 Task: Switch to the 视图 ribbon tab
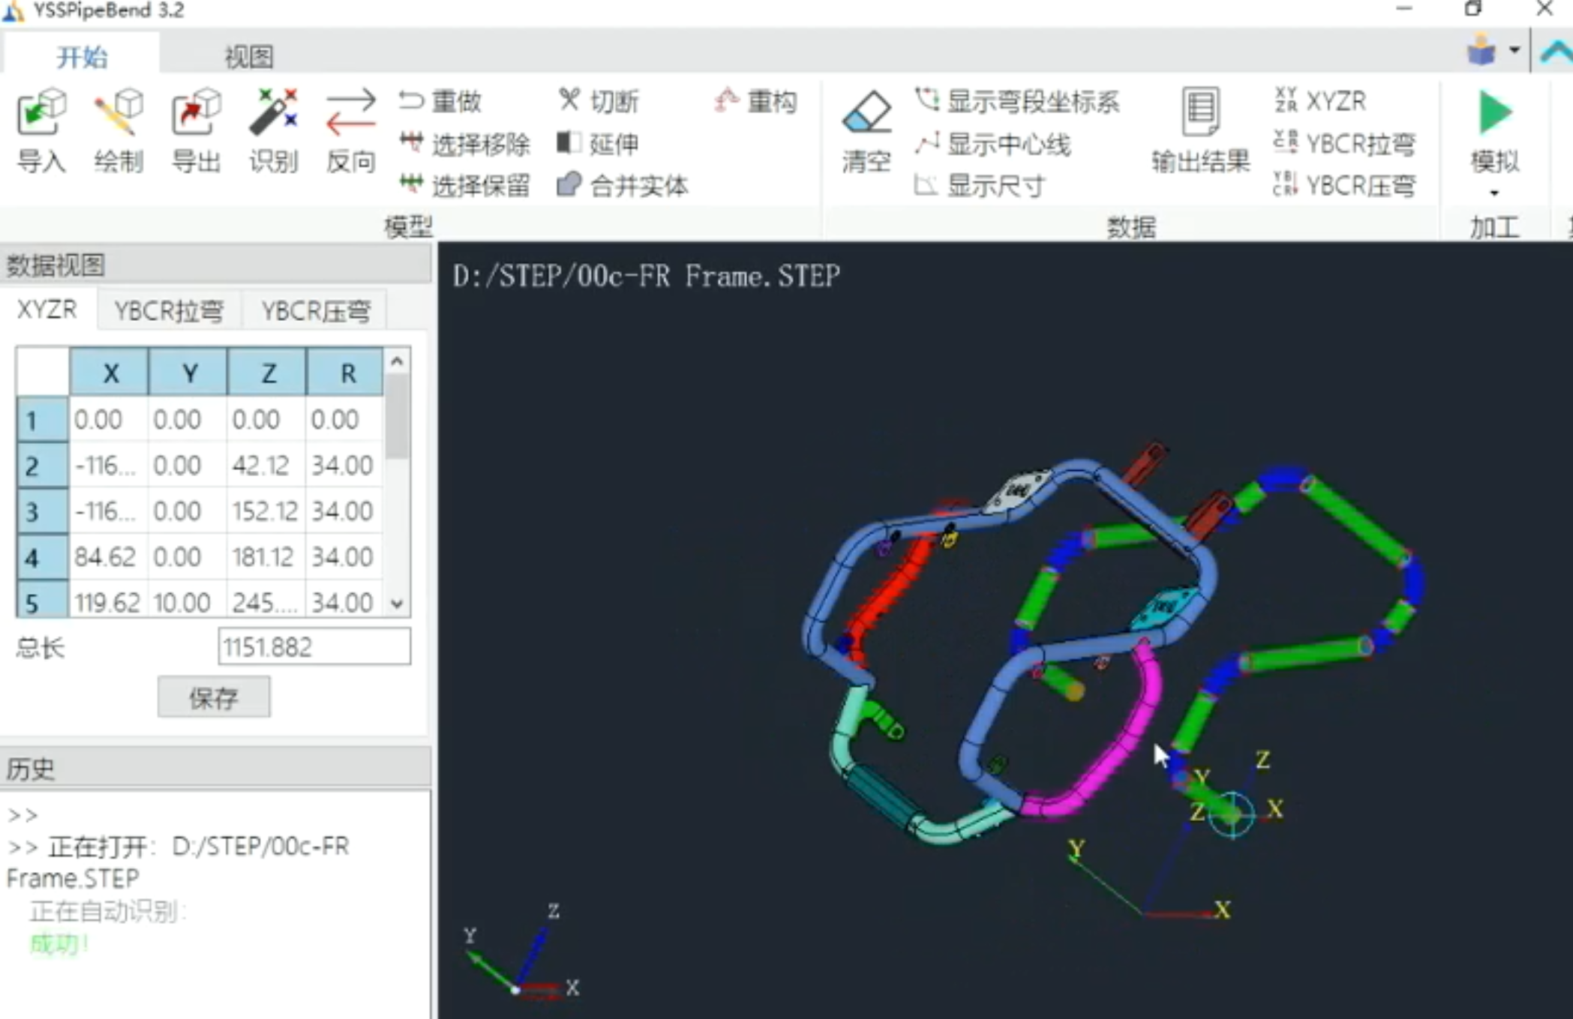pyautogui.click(x=249, y=56)
